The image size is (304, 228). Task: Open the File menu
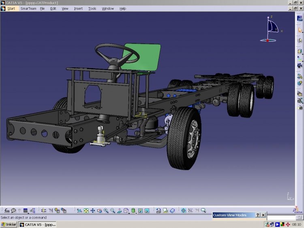[x=42, y=9]
